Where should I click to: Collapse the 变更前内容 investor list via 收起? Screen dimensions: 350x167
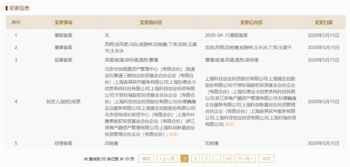tap(174, 134)
